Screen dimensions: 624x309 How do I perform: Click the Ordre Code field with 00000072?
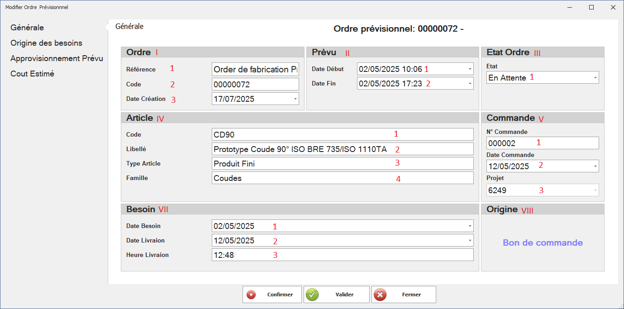[x=255, y=84]
